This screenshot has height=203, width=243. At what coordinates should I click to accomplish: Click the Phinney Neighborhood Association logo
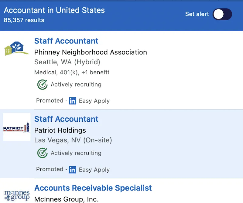pos(16,49)
